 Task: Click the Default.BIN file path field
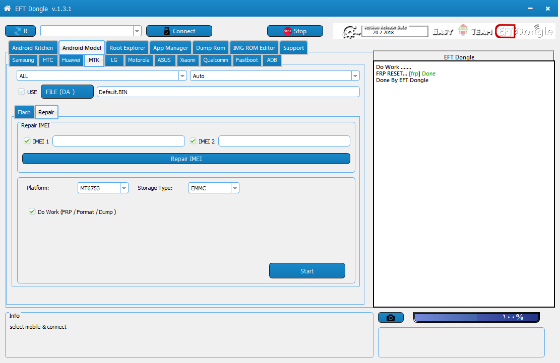pos(228,92)
